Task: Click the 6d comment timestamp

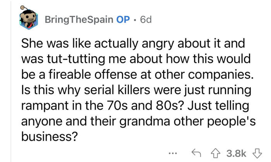Action: (139, 19)
